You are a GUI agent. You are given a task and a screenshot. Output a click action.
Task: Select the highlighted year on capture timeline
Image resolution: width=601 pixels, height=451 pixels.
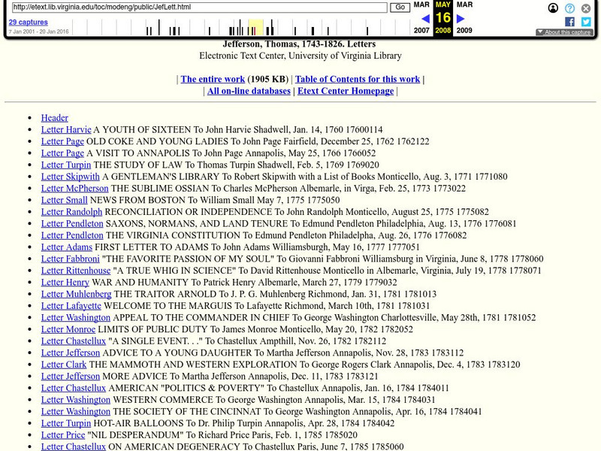click(255, 28)
